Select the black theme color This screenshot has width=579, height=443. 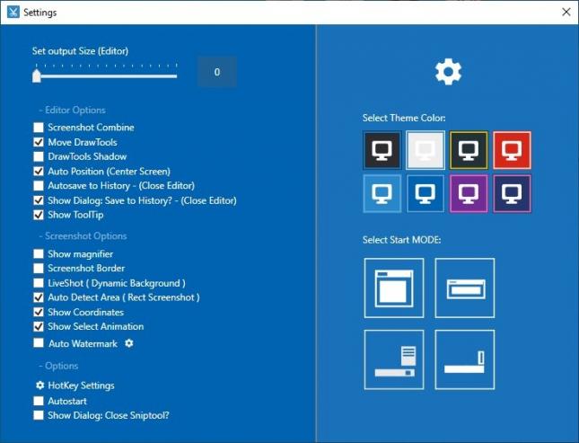382,150
